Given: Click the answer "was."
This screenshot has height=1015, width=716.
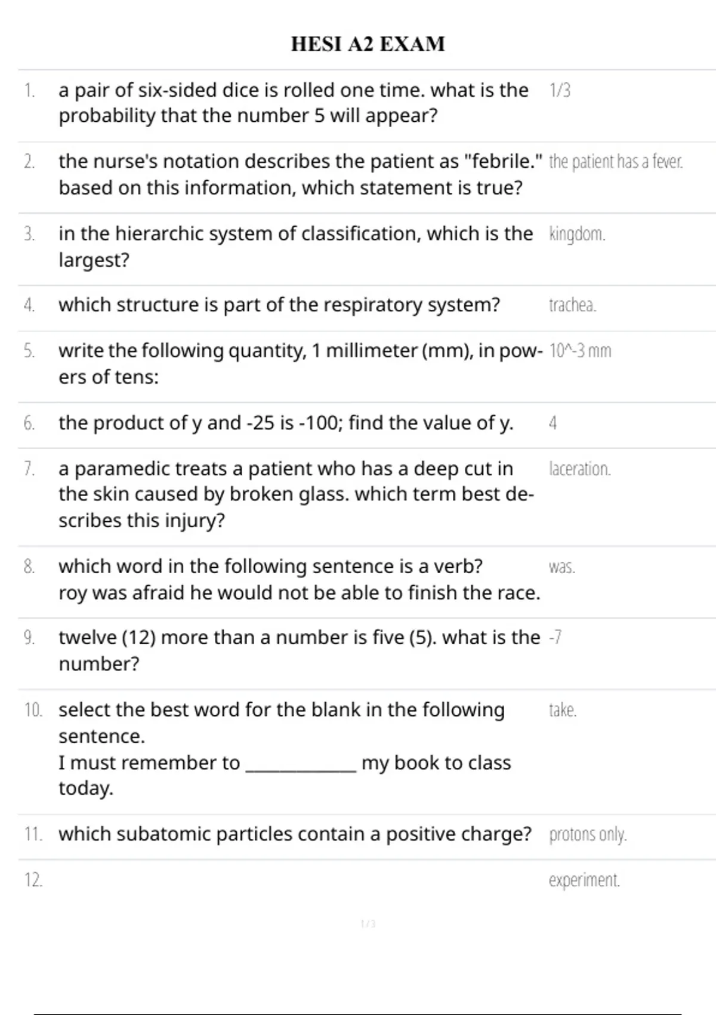Looking at the screenshot, I should click(562, 567).
